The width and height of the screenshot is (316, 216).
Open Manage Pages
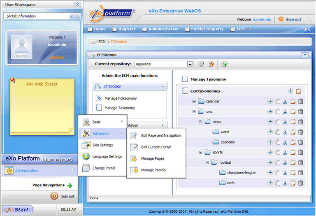(x=156, y=158)
